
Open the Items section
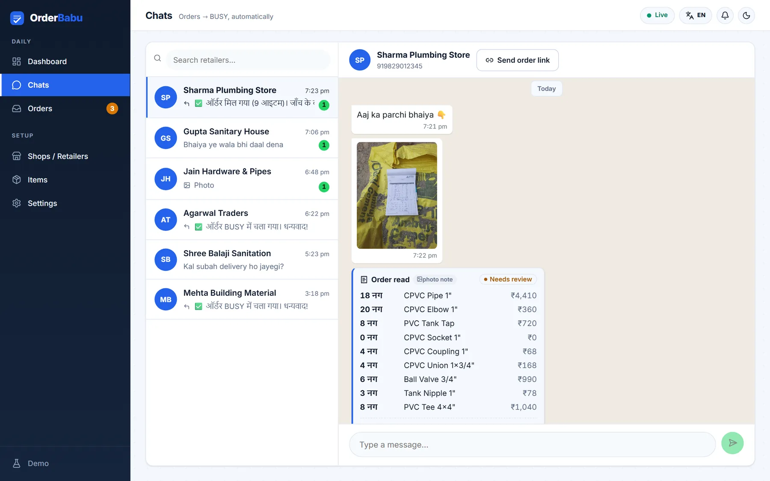point(65,180)
